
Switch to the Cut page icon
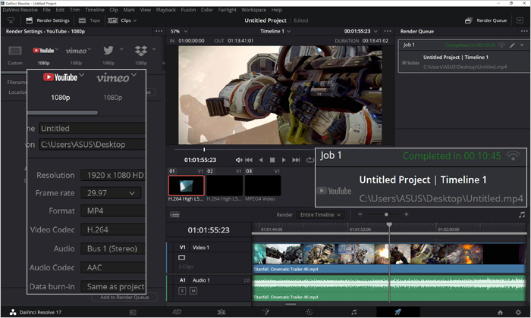click(x=177, y=312)
